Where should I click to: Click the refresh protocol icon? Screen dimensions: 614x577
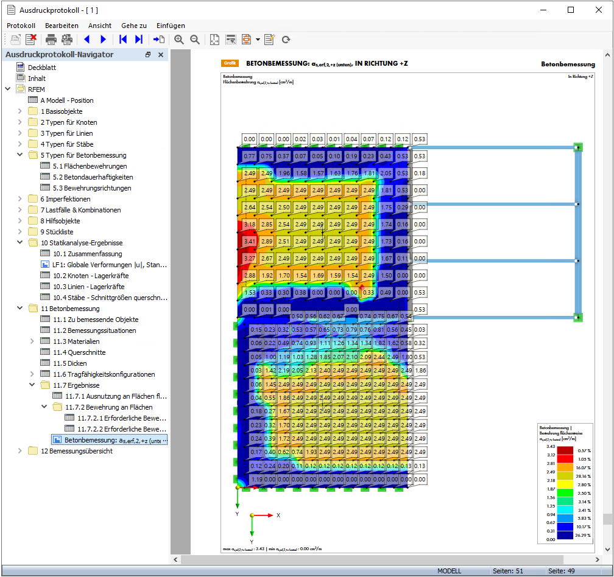click(286, 40)
